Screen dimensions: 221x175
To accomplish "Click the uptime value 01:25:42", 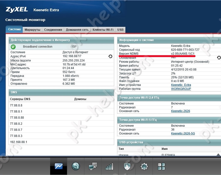I will click(x=177, y=66).
